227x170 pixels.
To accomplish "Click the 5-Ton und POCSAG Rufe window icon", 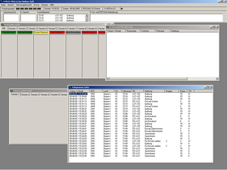I will click(108, 27).
